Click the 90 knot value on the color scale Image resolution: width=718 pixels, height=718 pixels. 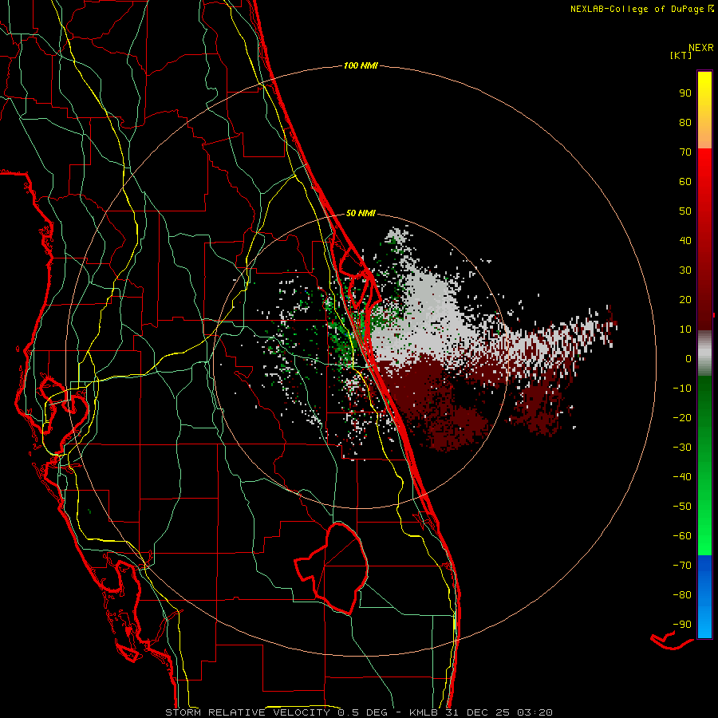coord(685,93)
